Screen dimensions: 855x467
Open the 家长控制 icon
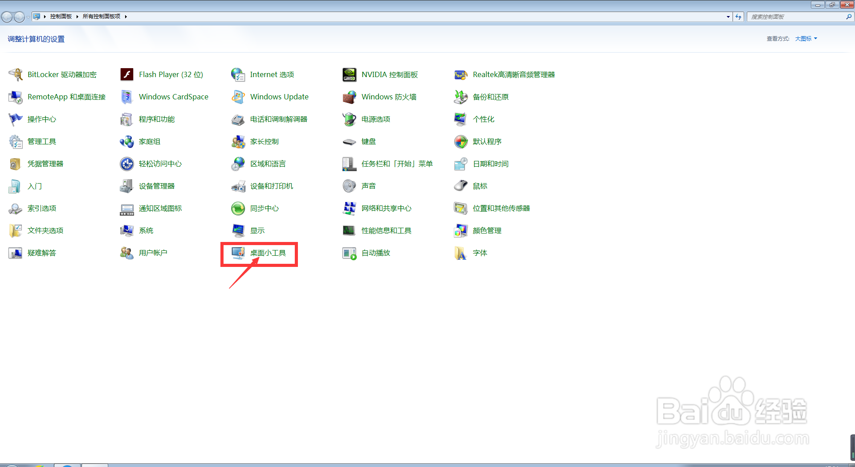pyautogui.click(x=238, y=141)
